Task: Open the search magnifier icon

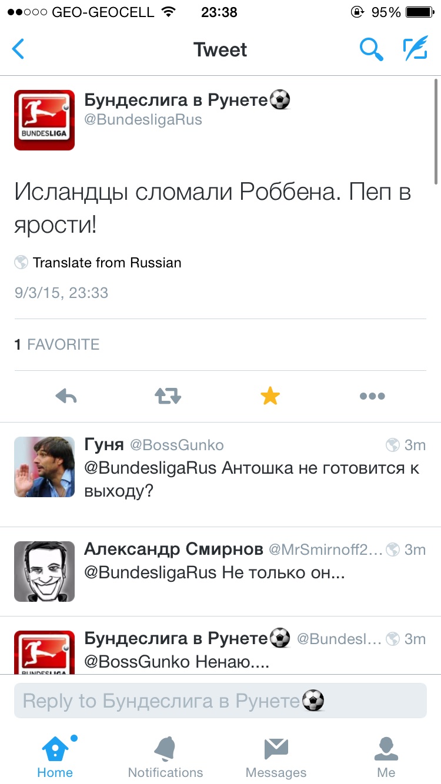Action: point(371,49)
